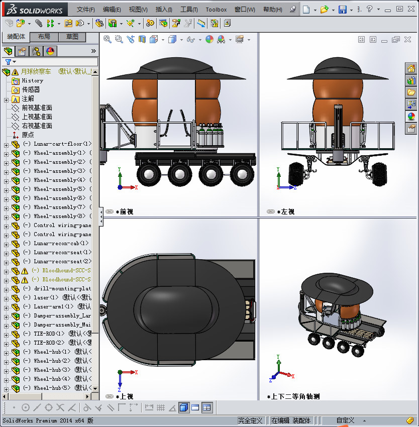
Task: Click the Zoom to Fit magnifier icon
Action: (x=107, y=39)
